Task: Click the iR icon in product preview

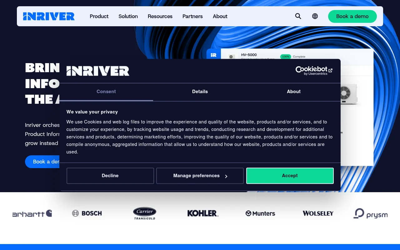Action: click(x=213, y=55)
